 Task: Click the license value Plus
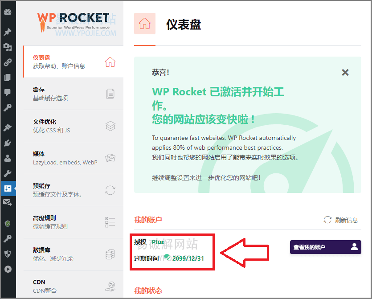click(158, 242)
